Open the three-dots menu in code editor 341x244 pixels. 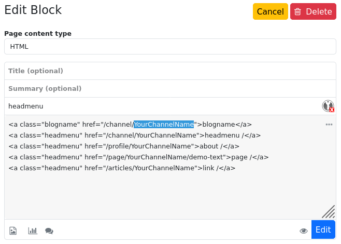[x=329, y=125]
